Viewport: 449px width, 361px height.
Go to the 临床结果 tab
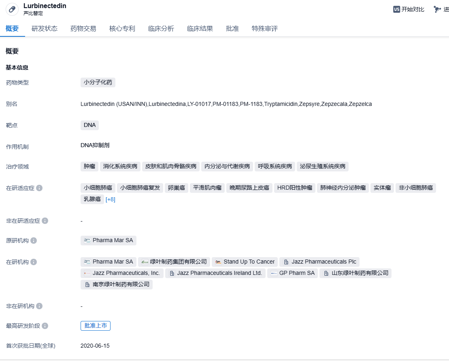coord(200,29)
